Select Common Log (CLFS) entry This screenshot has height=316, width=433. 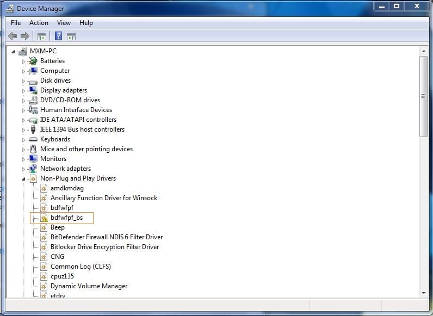pos(81,267)
